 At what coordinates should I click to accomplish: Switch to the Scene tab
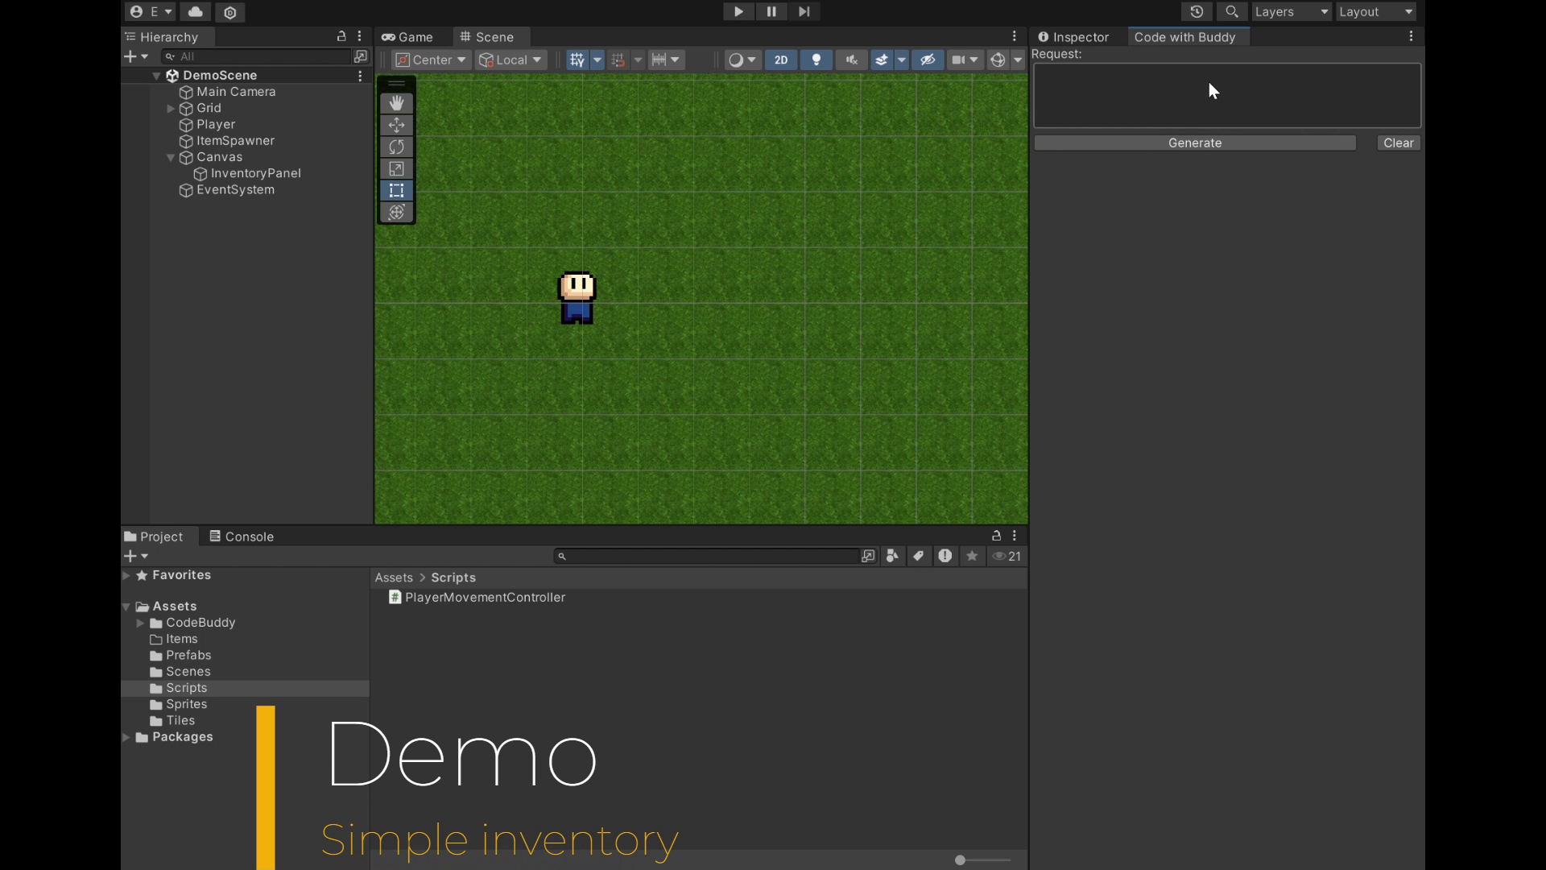click(487, 37)
